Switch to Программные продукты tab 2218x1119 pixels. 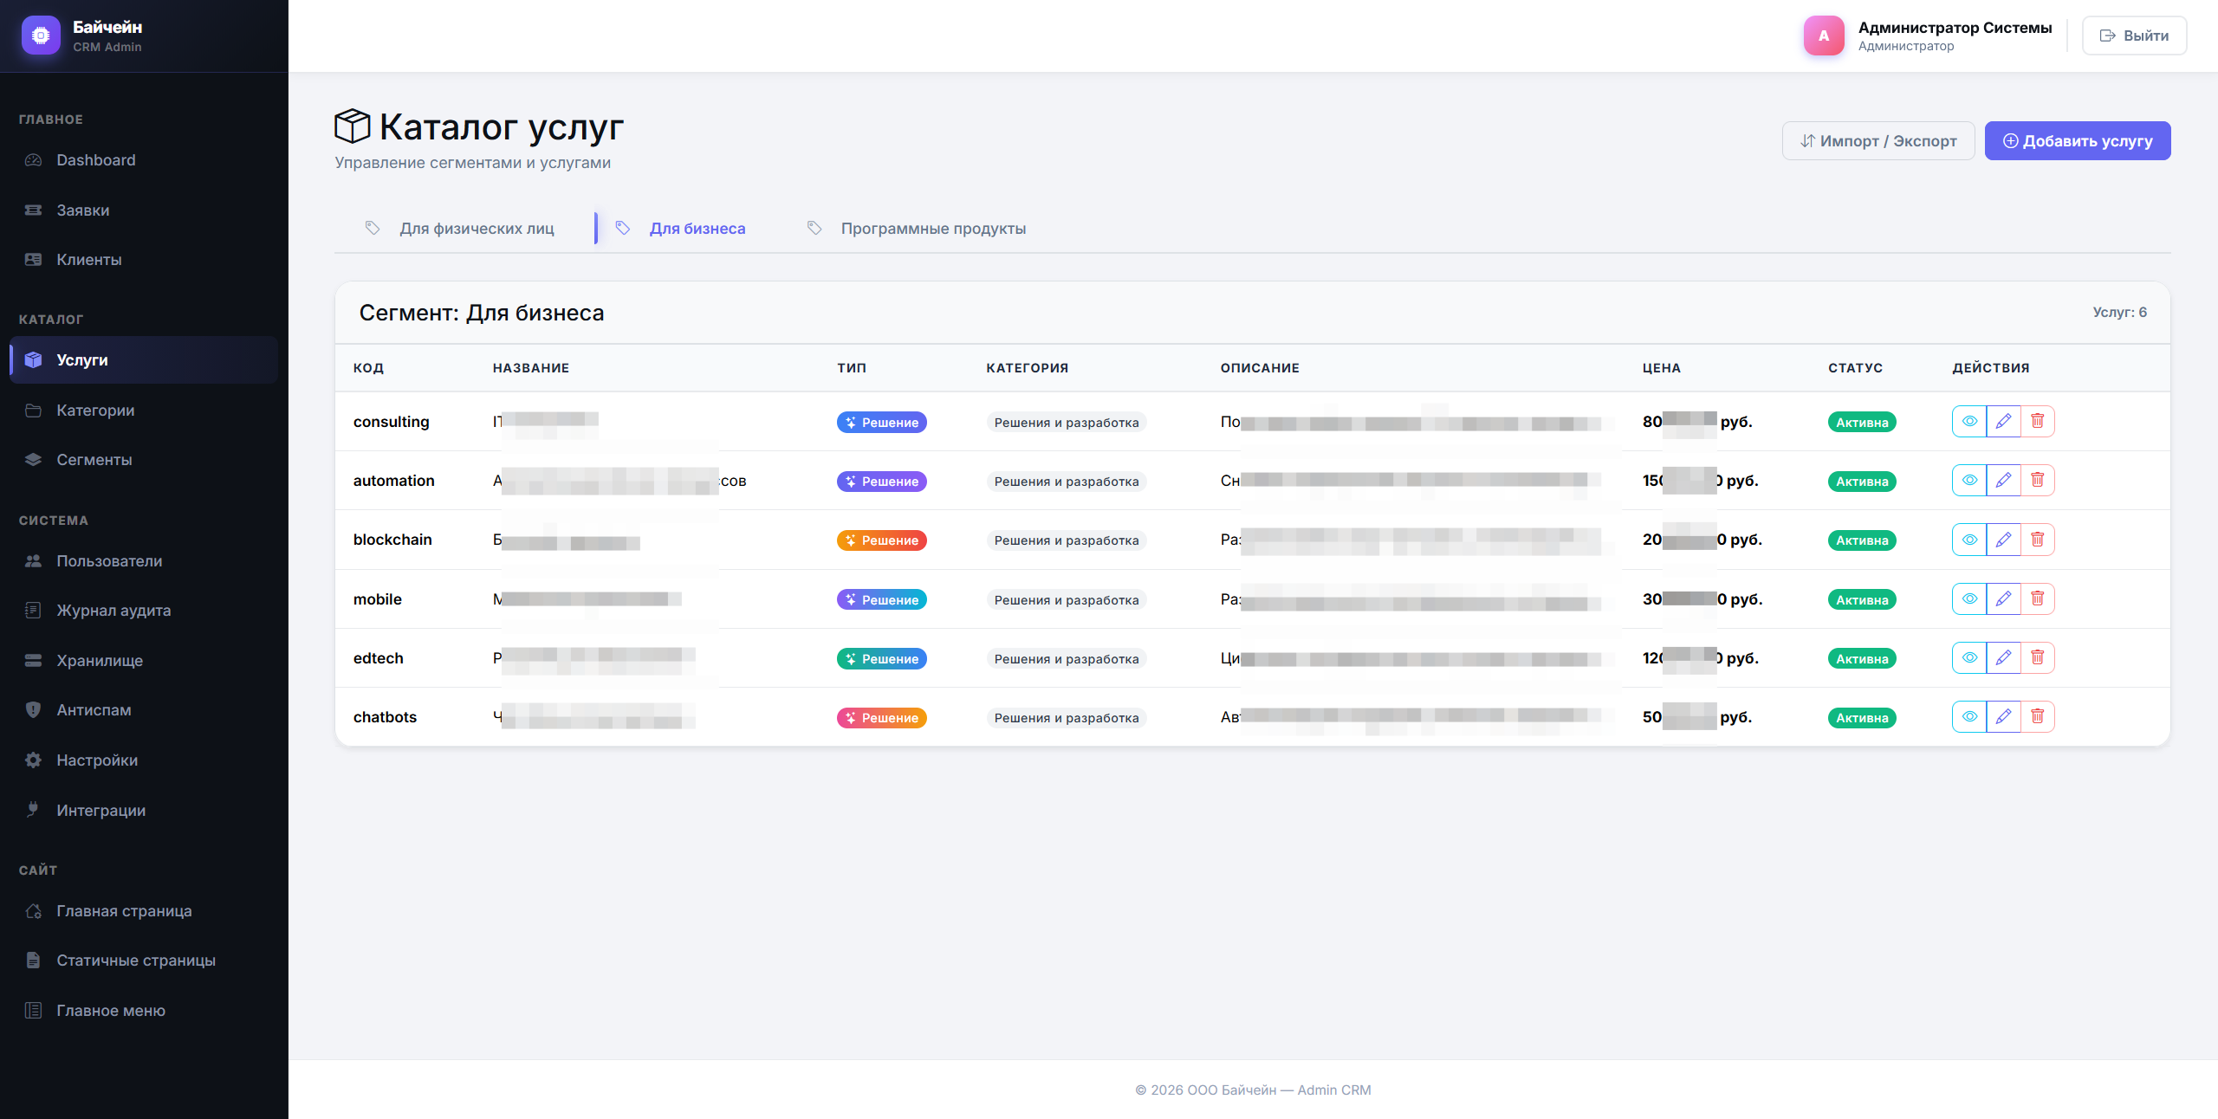coord(932,229)
